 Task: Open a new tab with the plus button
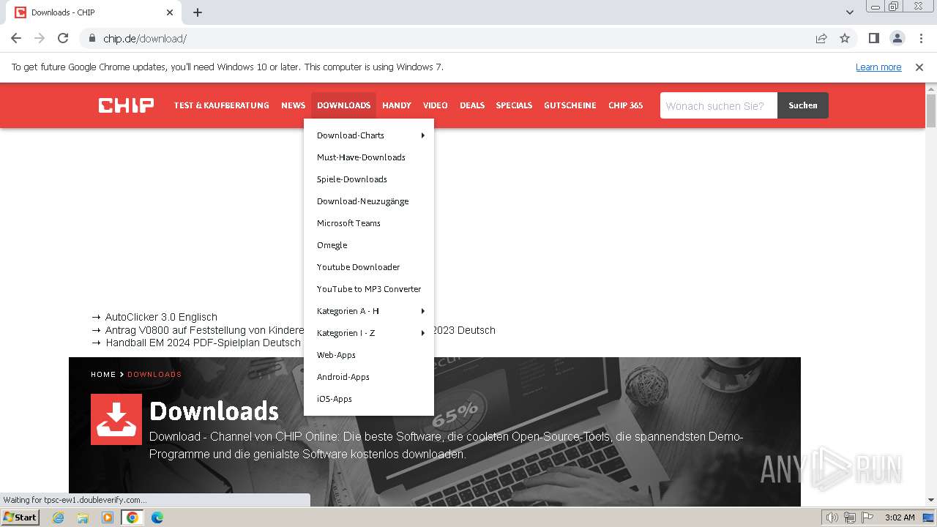point(198,12)
